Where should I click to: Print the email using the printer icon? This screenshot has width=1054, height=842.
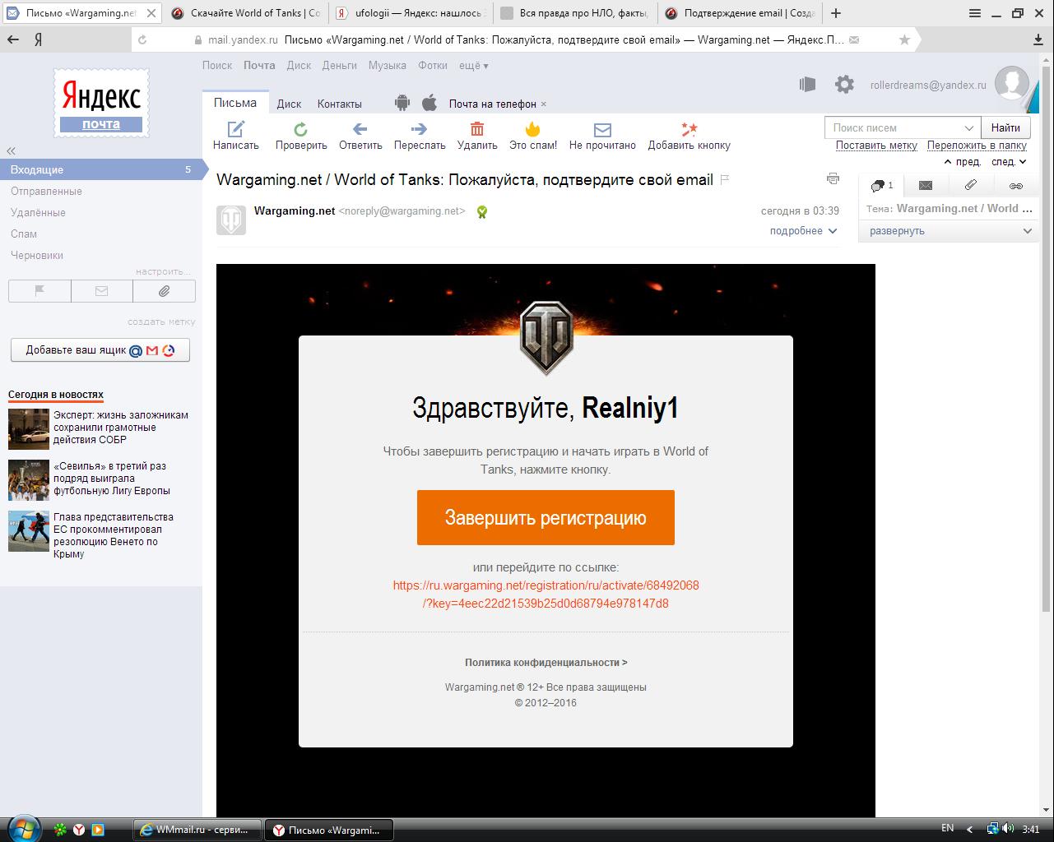[x=833, y=179]
